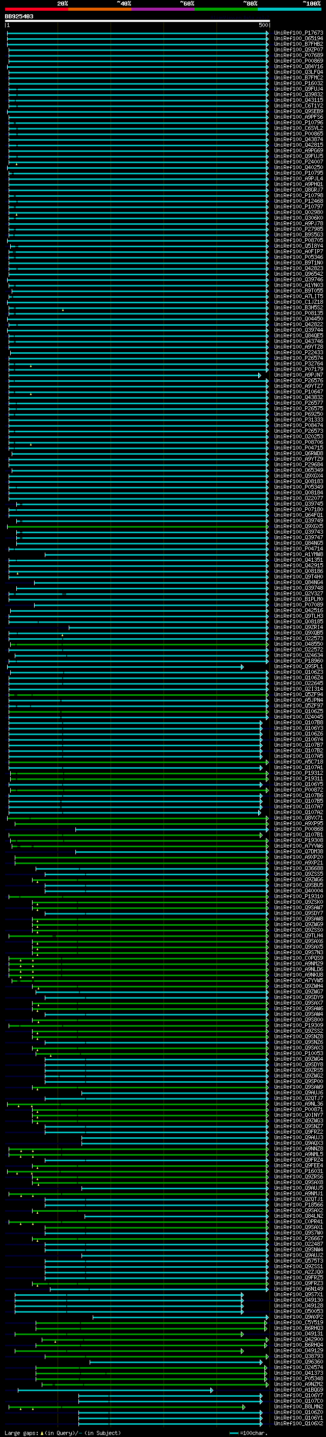The image size is (326, 1437).
Task: Open UniRef100_C6T1Y2
Action: click(x=298, y=106)
